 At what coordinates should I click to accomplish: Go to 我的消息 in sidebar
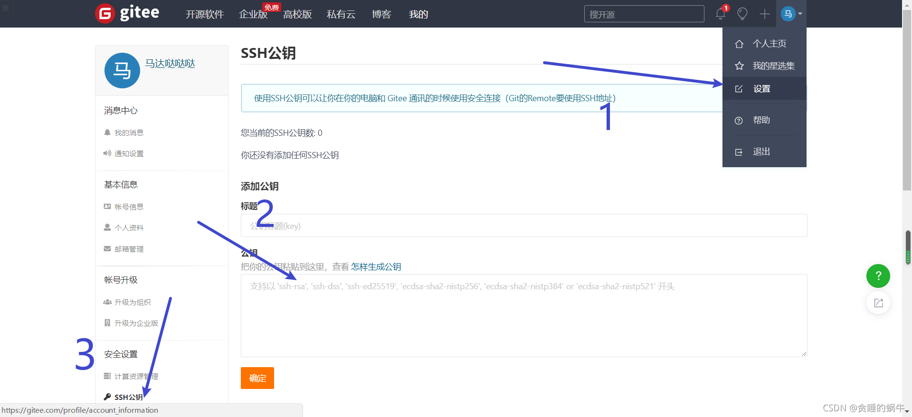pyautogui.click(x=129, y=133)
